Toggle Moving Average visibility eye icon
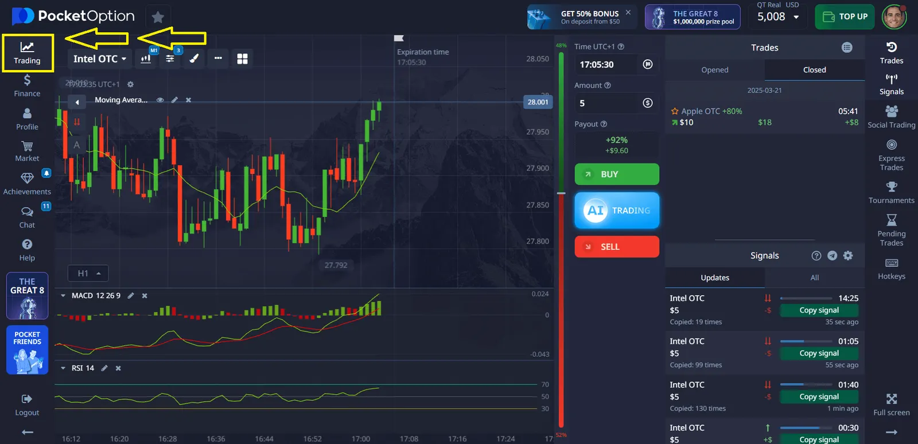 (160, 100)
